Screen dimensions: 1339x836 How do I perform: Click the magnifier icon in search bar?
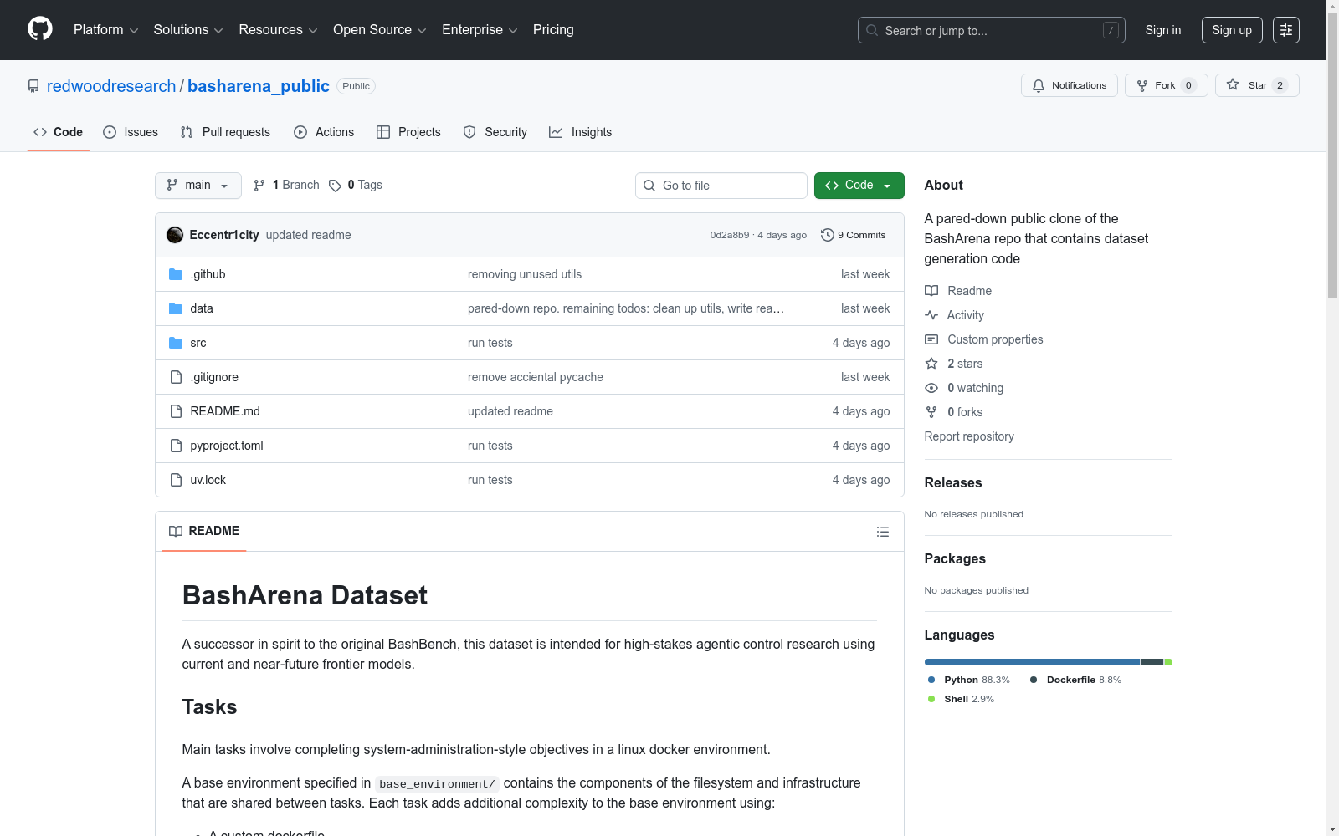coord(872,30)
